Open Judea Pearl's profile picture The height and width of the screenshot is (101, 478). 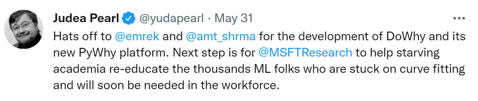24,29
